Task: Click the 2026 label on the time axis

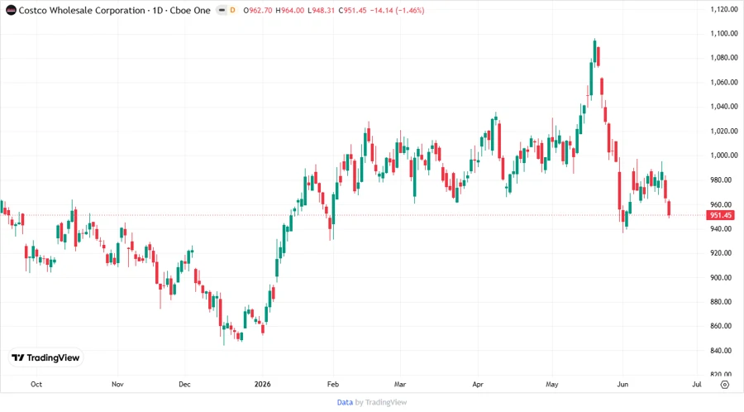Action: [x=262, y=384]
